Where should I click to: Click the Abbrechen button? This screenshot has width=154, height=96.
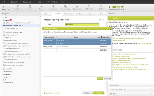tap(108, 79)
